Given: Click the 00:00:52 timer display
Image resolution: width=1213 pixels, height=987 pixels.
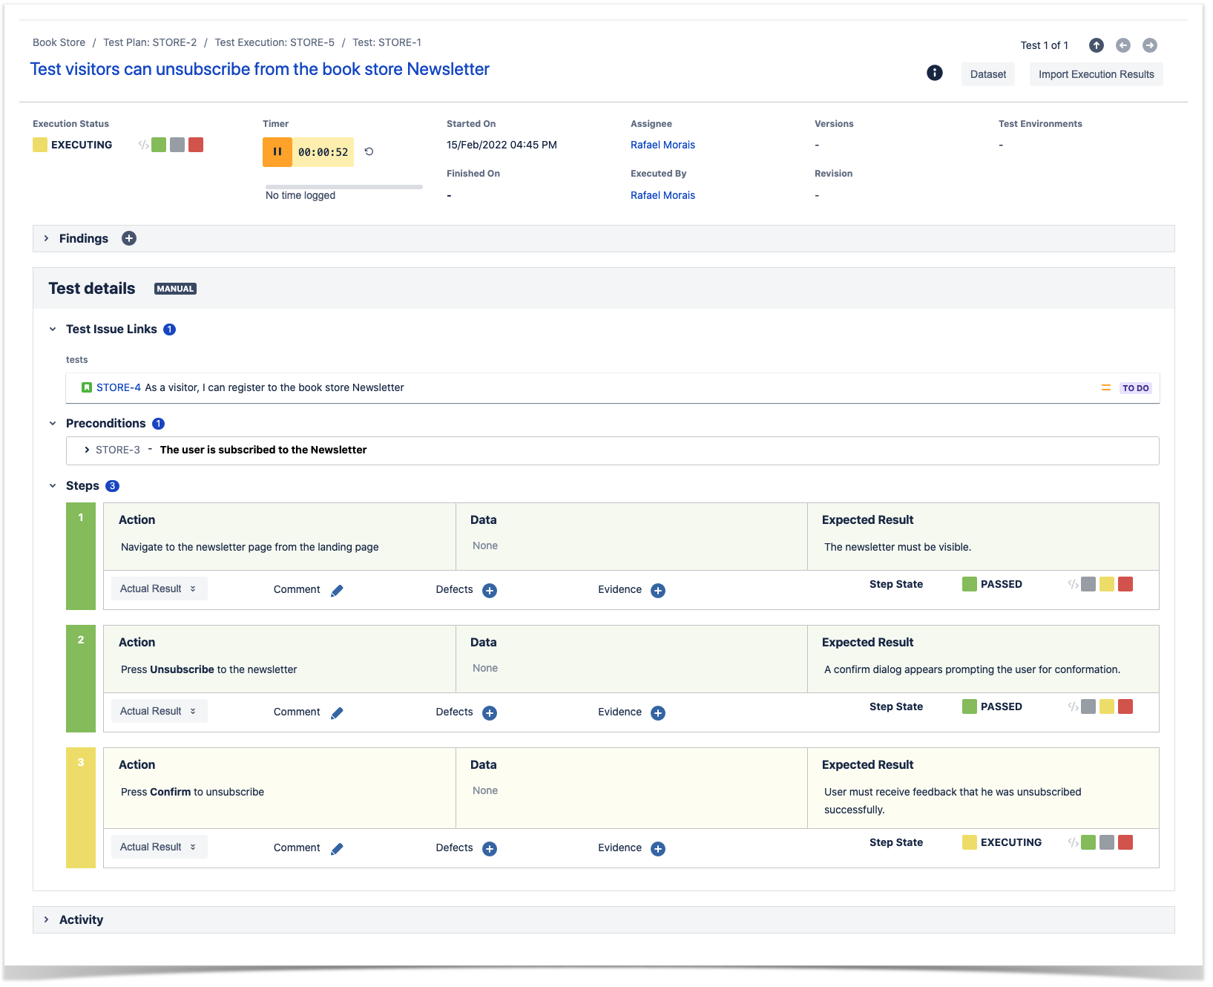Looking at the screenshot, I should 323,152.
